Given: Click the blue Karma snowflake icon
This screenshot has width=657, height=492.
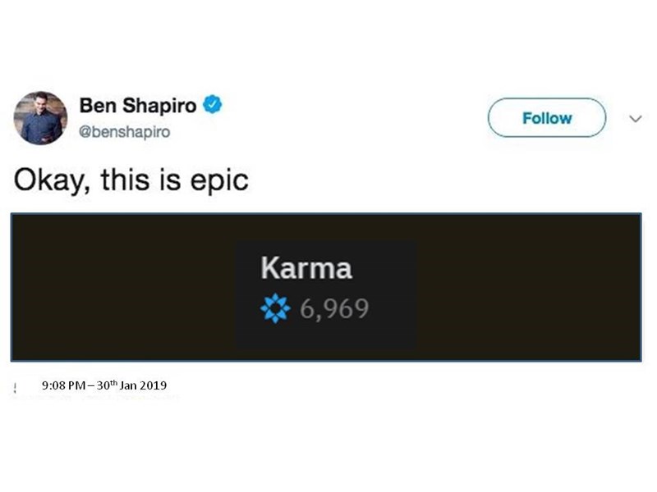Looking at the screenshot, I should pos(274,309).
